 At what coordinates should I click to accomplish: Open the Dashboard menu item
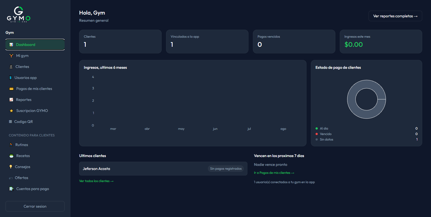(35, 45)
